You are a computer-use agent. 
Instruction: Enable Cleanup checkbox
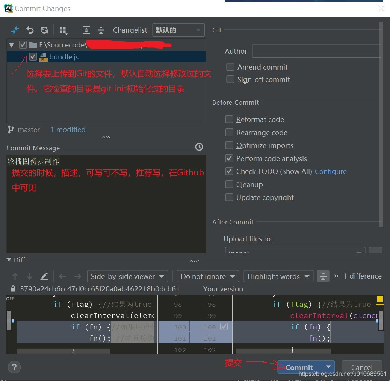(x=229, y=184)
